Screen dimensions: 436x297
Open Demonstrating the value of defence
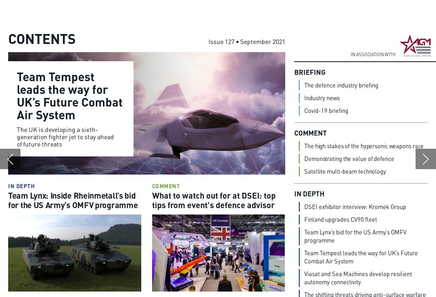tap(349, 159)
